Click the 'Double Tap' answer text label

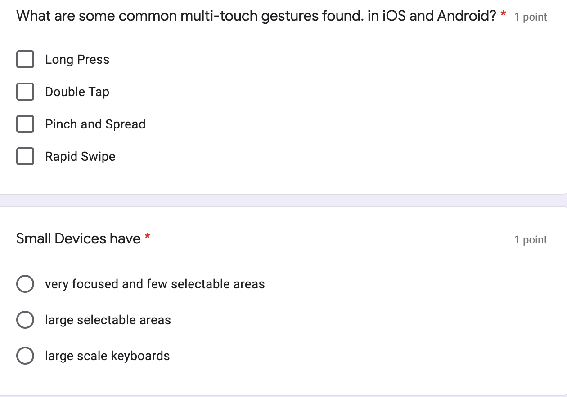(77, 92)
